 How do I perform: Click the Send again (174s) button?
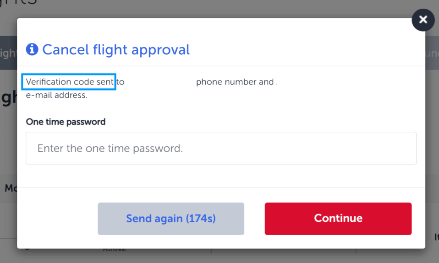[171, 219]
